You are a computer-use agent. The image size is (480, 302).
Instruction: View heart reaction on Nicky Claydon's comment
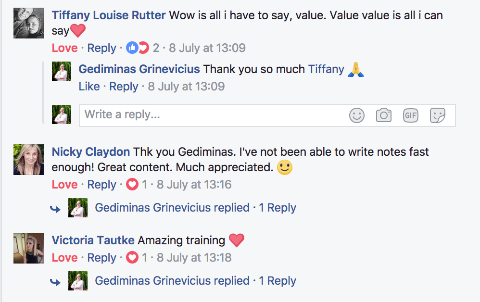click(x=132, y=185)
